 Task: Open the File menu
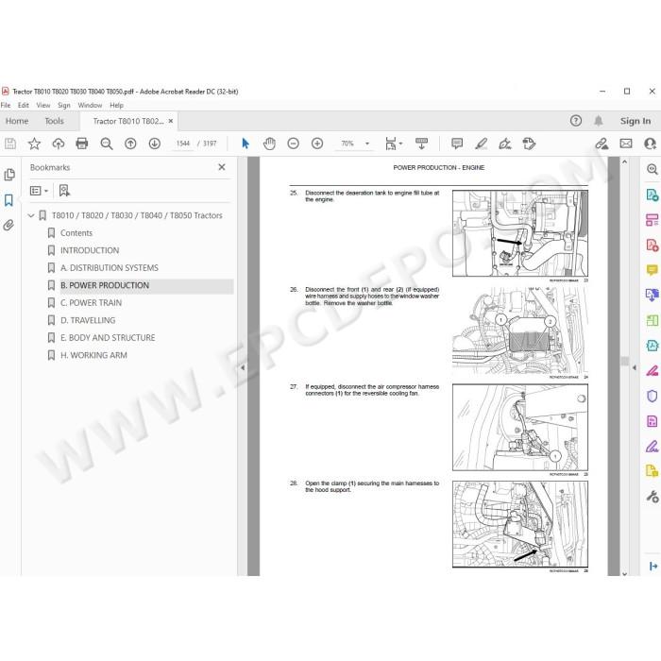tap(6, 105)
